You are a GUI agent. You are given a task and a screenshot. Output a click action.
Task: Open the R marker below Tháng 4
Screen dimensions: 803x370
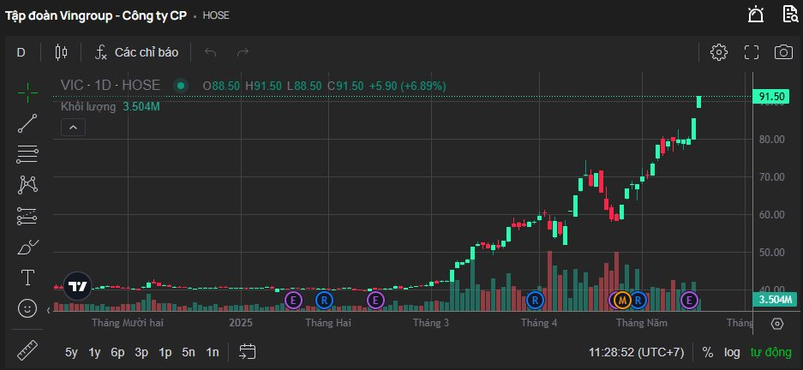tap(535, 300)
